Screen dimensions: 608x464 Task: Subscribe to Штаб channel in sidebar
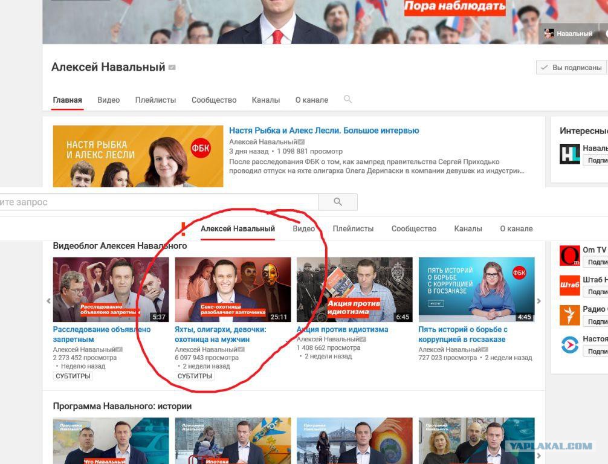click(595, 292)
